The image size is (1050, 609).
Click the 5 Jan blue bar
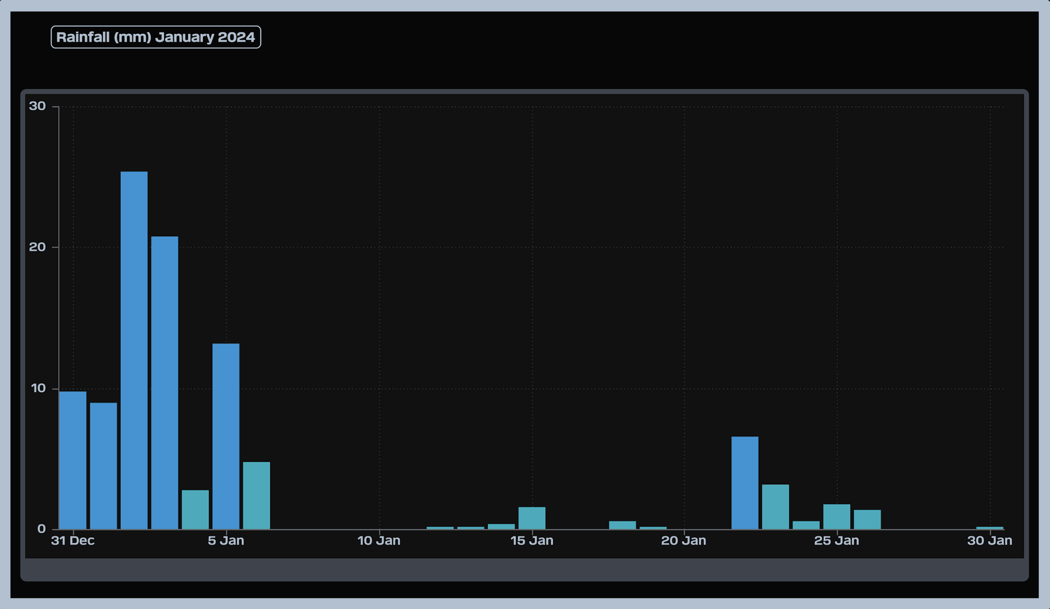pyautogui.click(x=226, y=436)
